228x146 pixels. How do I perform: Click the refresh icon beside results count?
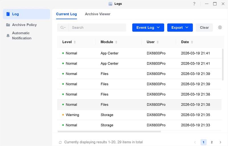point(60,142)
